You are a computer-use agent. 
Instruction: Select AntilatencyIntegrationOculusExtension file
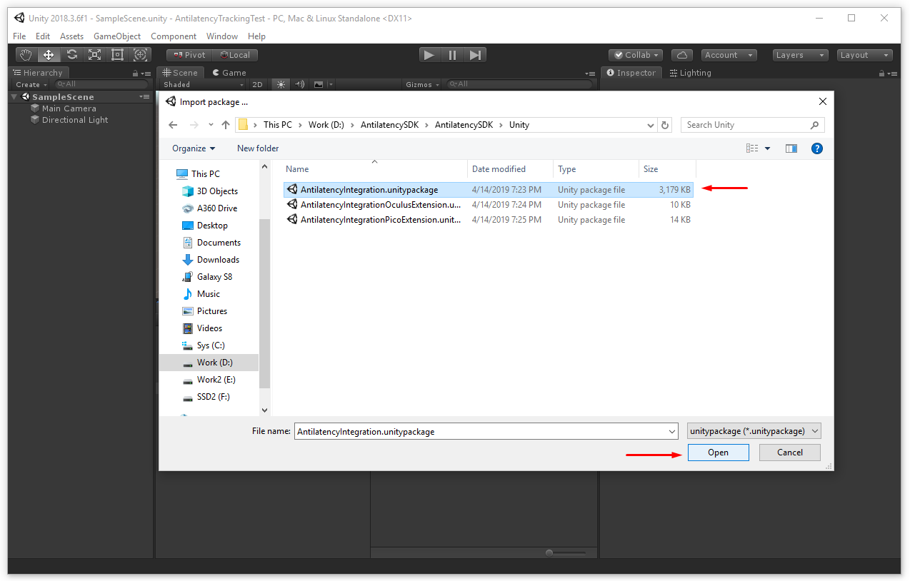(x=489, y=205)
